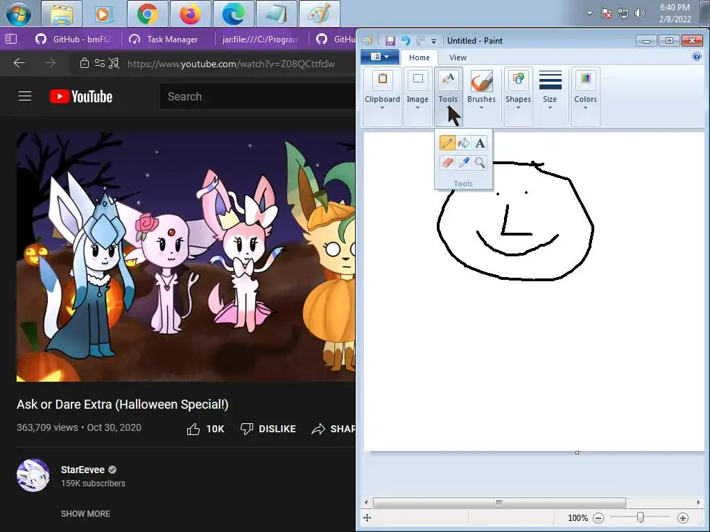Switch to the jar:file browser tab
Viewport: 710px width, 532px height.
point(261,39)
